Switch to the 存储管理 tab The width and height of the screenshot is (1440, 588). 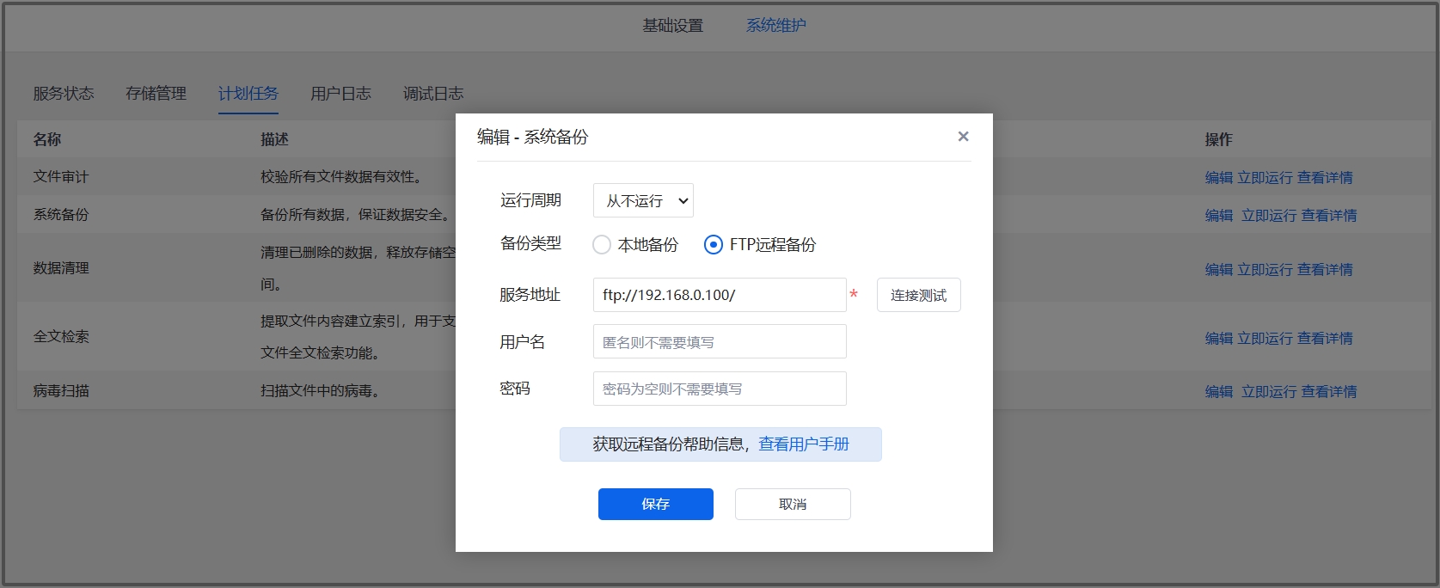point(156,94)
